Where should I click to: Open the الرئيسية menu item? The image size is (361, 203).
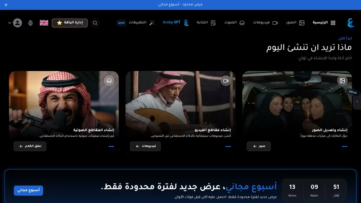324,23
